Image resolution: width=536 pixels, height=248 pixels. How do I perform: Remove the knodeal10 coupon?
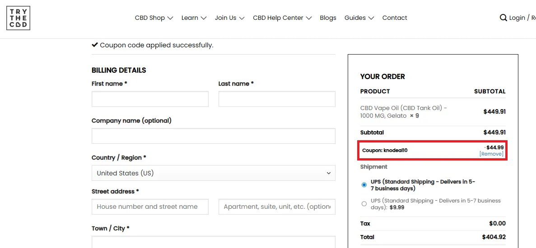coord(491,154)
